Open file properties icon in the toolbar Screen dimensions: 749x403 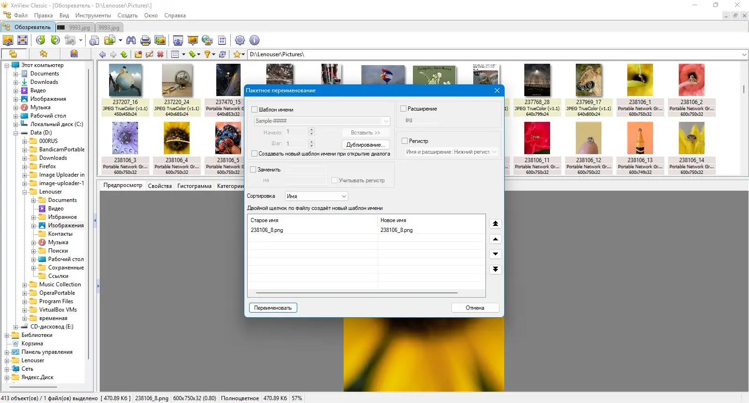(94, 40)
